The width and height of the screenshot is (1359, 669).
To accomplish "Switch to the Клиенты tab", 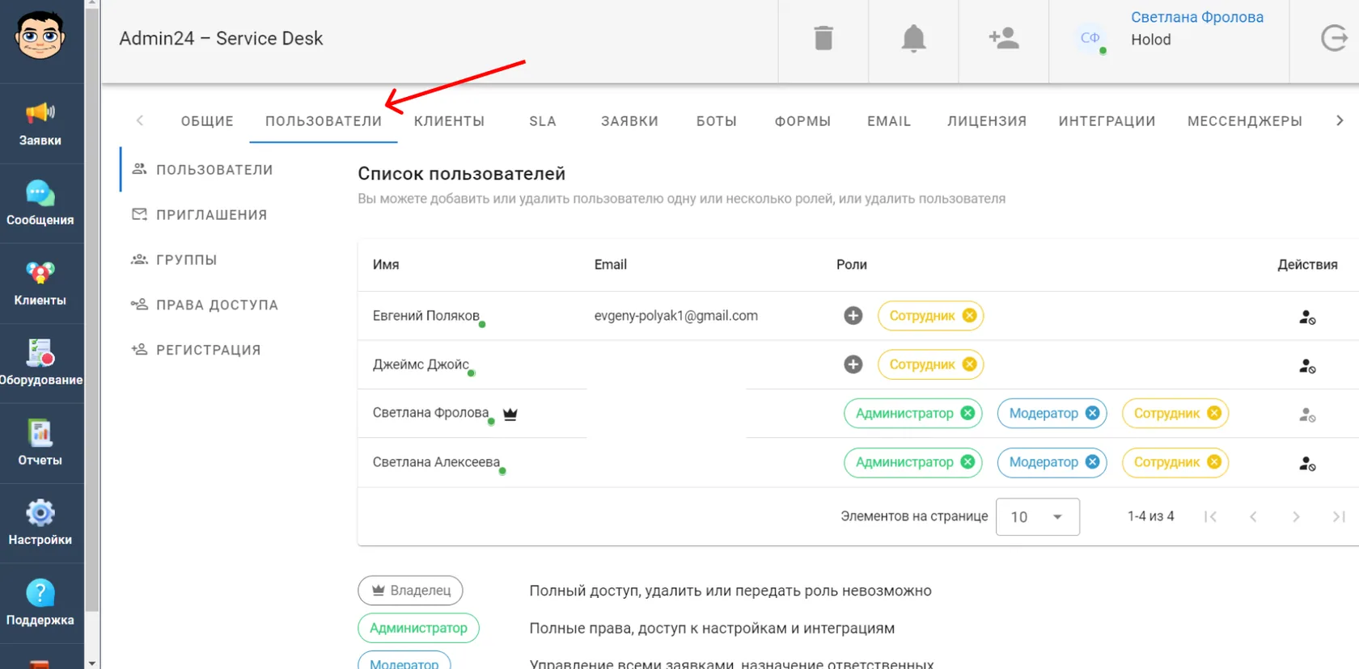I will click(449, 121).
